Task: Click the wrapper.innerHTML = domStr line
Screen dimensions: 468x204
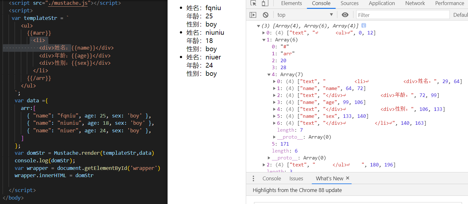Action: pos(54,176)
